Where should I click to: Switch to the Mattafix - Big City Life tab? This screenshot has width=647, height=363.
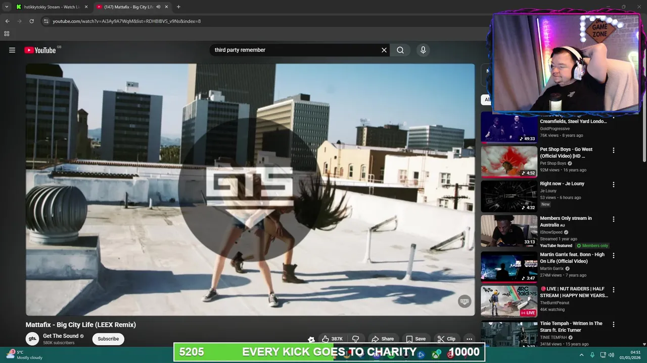(129, 7)
